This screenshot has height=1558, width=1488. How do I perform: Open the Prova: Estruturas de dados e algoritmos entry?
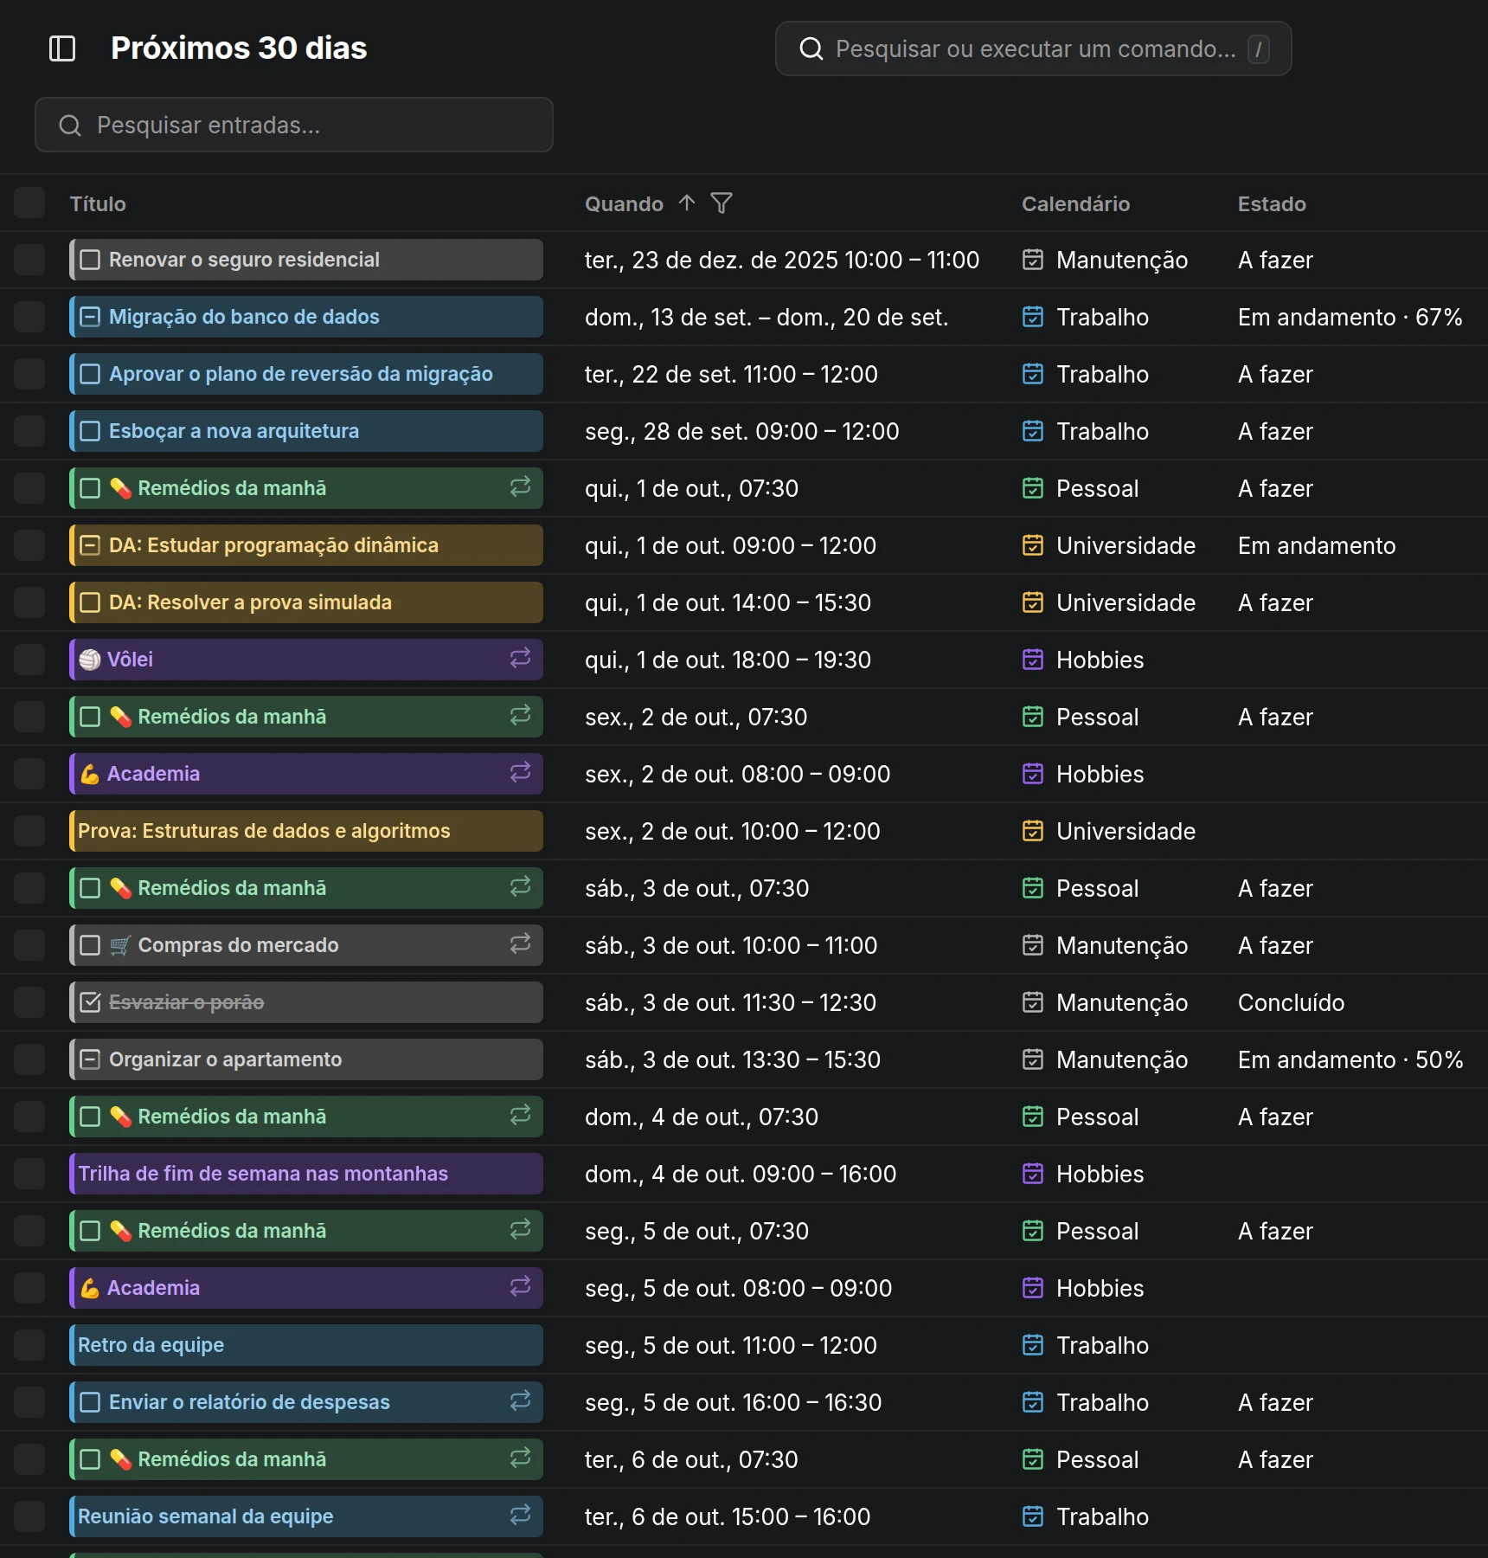coord(306,831)
